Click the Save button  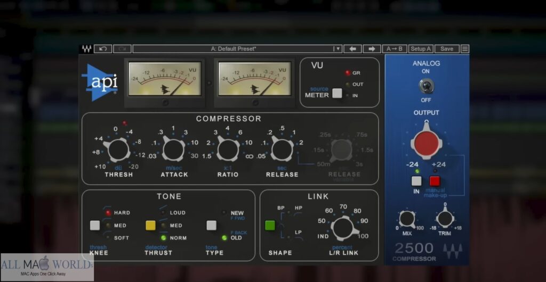[447, 49]
